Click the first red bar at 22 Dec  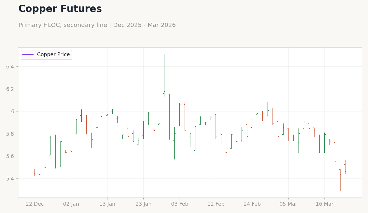tap(35, 173)
